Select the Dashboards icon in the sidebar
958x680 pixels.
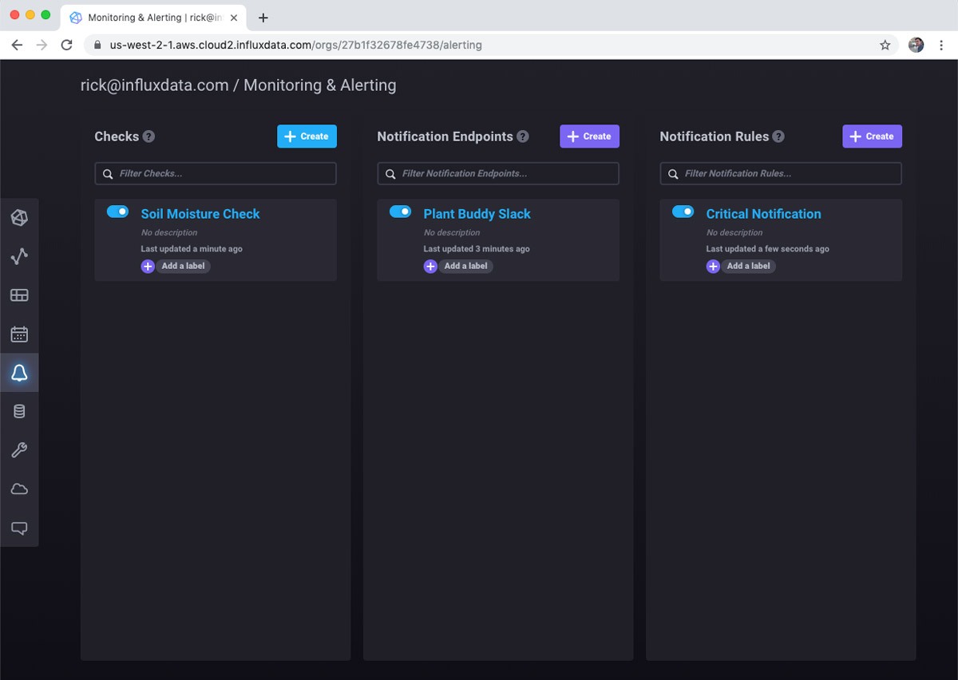19,295
